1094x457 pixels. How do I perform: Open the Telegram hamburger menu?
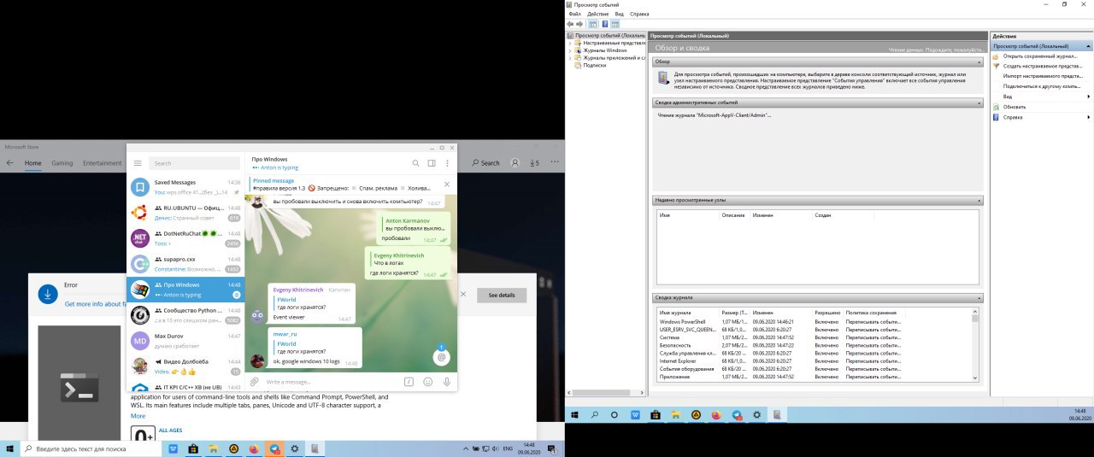pyautogui.click(x=138, y=163)
